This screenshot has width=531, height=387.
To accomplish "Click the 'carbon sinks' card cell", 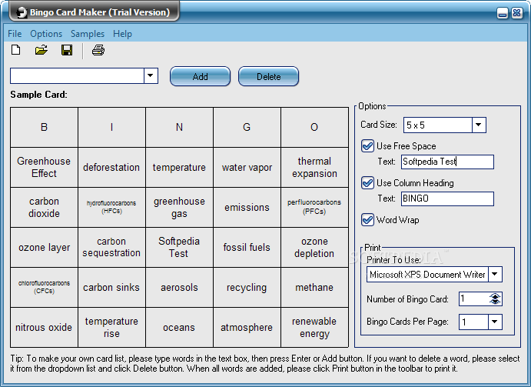I will click(x=111, y=287).
